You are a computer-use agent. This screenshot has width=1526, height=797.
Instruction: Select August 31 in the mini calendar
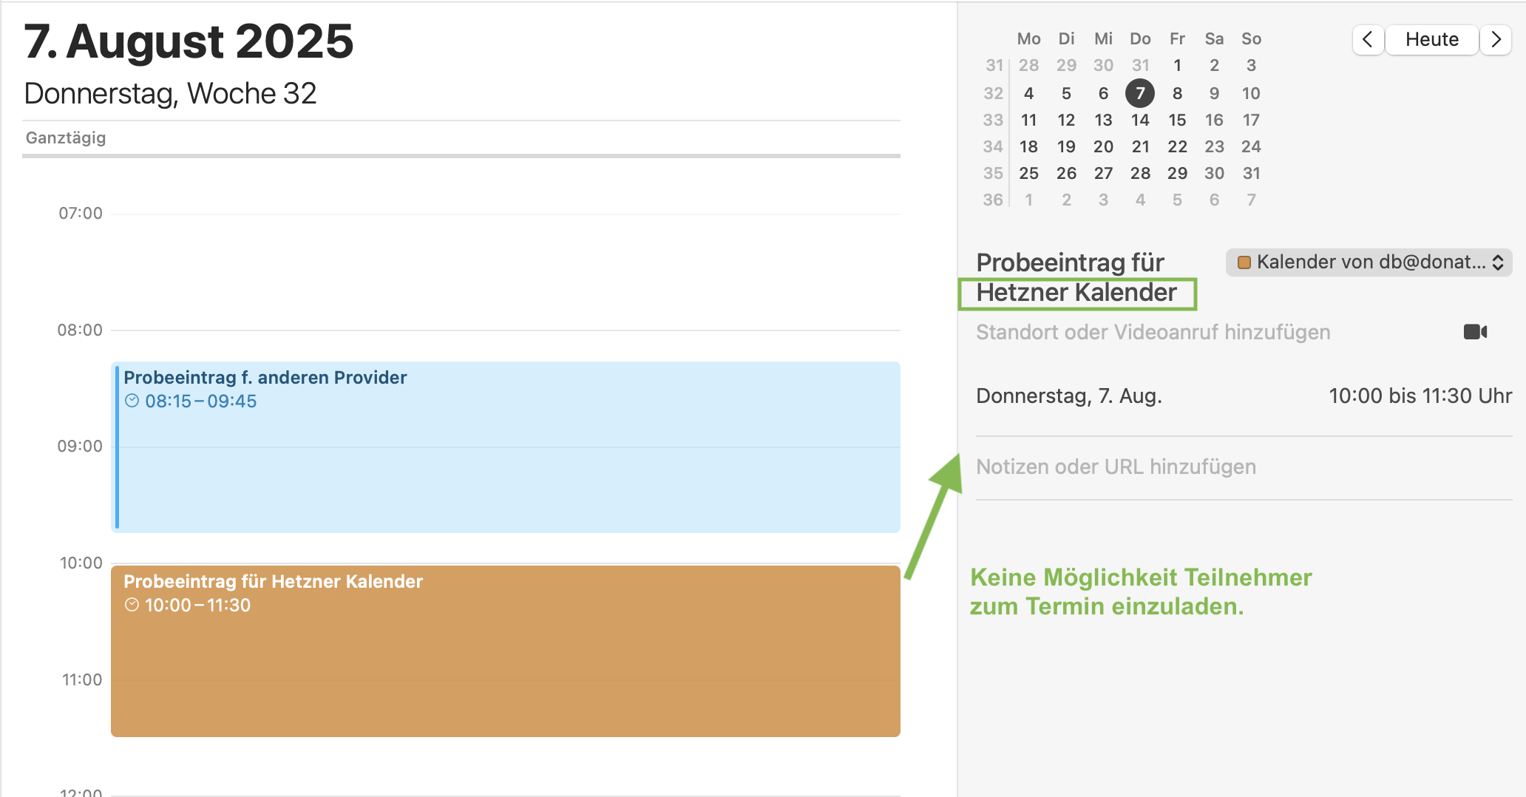pyautogui.click(x=1251, y=173)
